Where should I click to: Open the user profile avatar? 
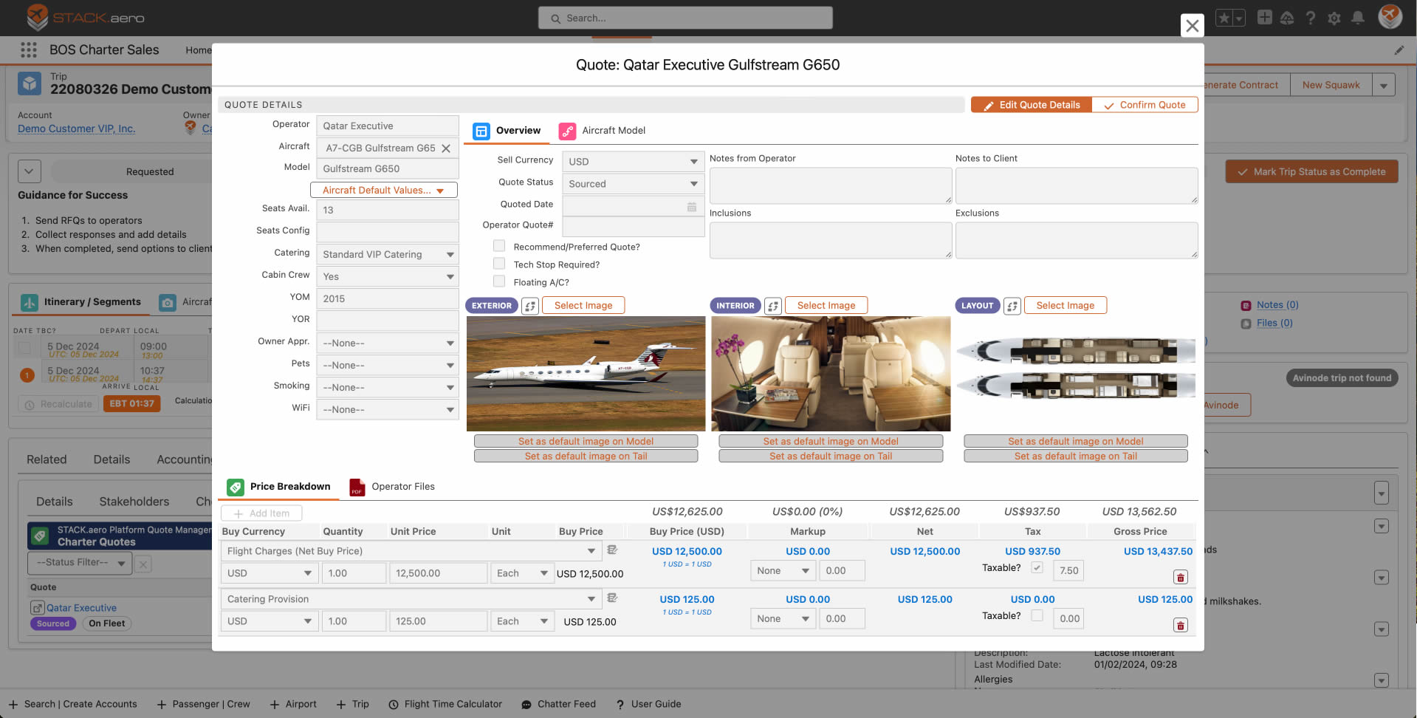pos(1390,17)
